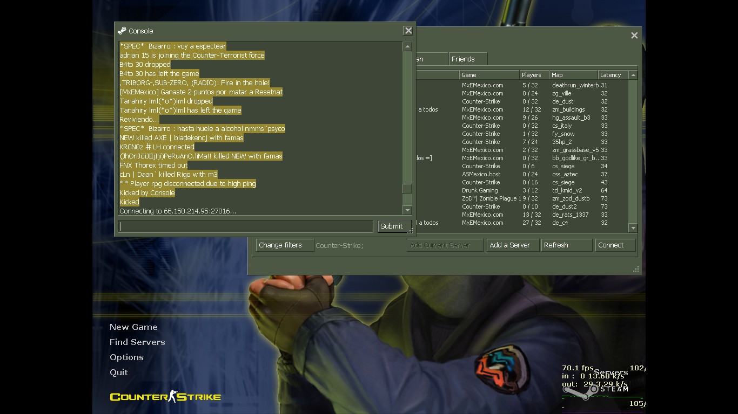Click 'Kicked by Console' line in Console
The height and width of the screenshot is (414, 738).
point(147,193)
